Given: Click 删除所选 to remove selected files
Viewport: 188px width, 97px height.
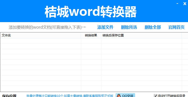Looking at the screenshot, I should 129,27.
